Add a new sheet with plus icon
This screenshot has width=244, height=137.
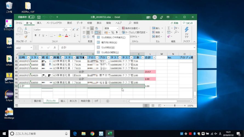pos(107,101)
